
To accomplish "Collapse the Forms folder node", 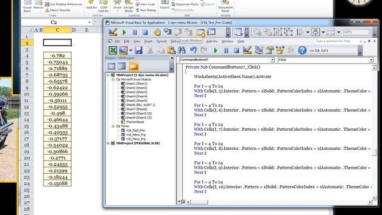I will tap(113, 126).
